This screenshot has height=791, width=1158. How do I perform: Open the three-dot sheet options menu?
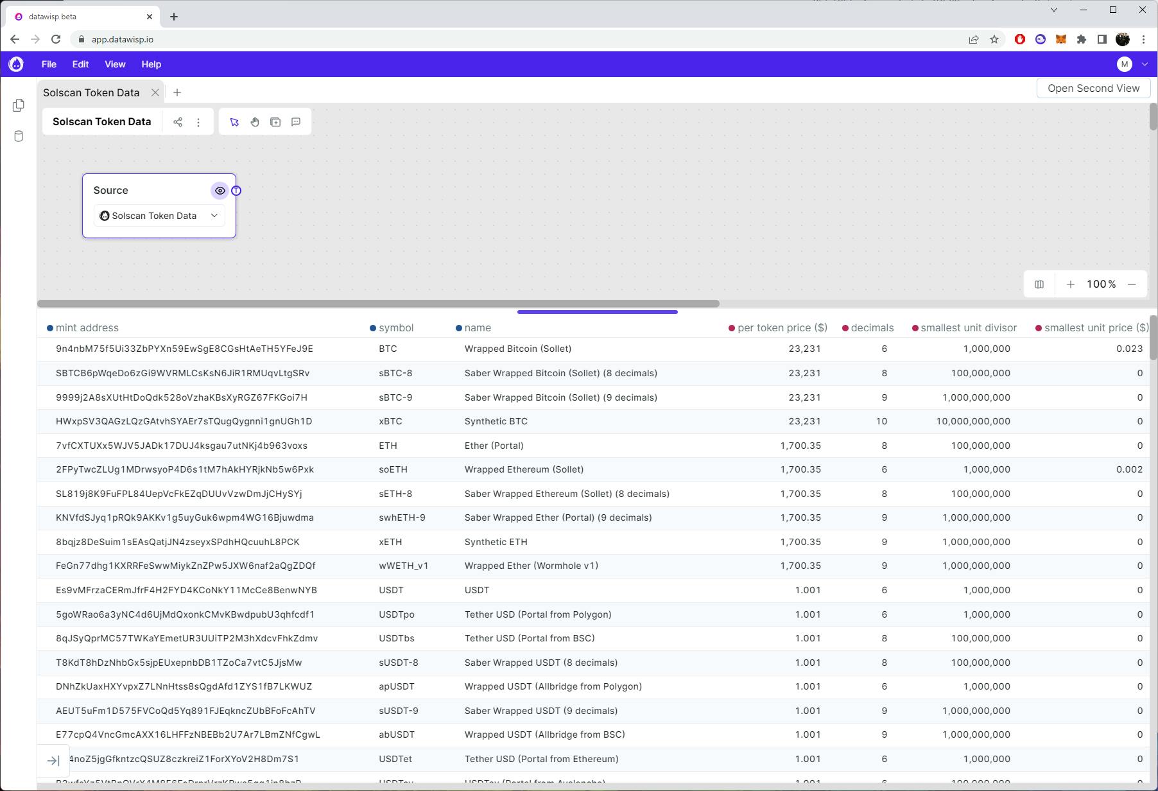coord(198,122)
